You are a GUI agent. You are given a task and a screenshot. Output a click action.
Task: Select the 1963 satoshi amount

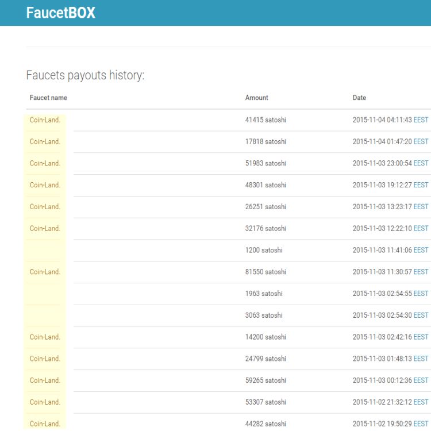264,294
